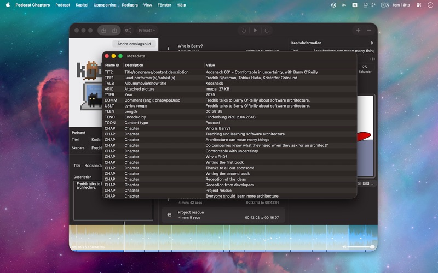This screenshot has width=438, height=273.
Task: Select chapter 'Reception from developers'
Action: click(x=229, y=185)
